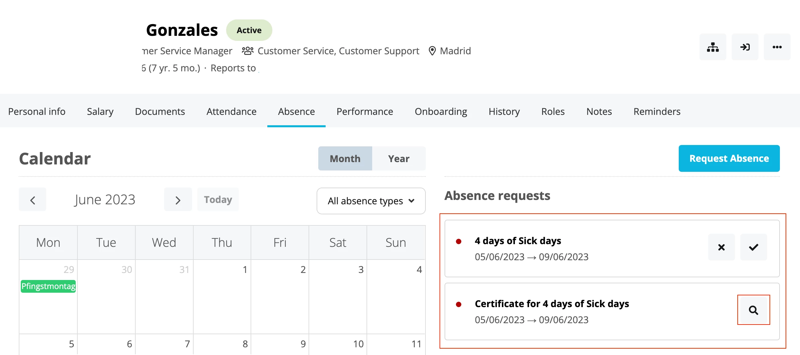Click the 4 days of Sick days title

(518, 241)
